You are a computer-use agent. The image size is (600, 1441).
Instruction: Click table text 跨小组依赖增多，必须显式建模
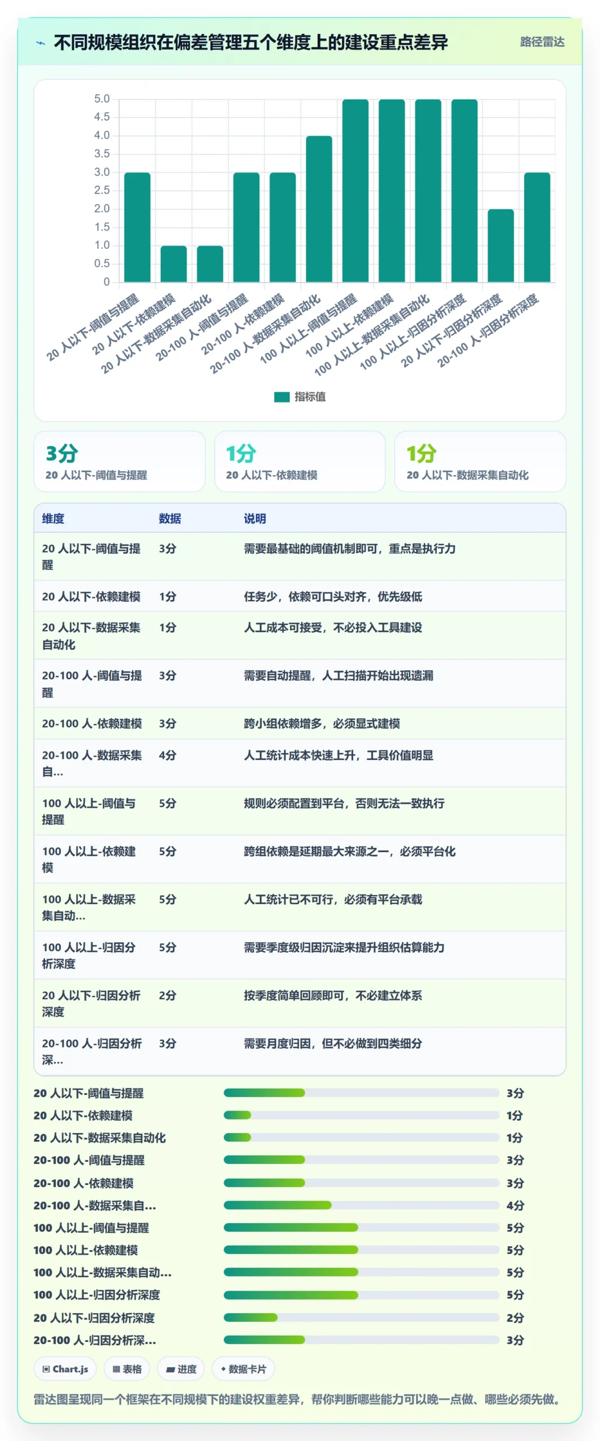322,723
